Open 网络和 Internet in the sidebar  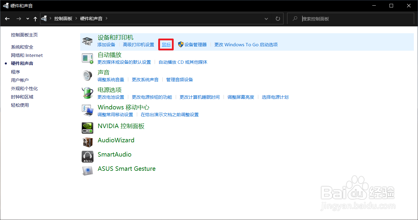pos(27,55)
